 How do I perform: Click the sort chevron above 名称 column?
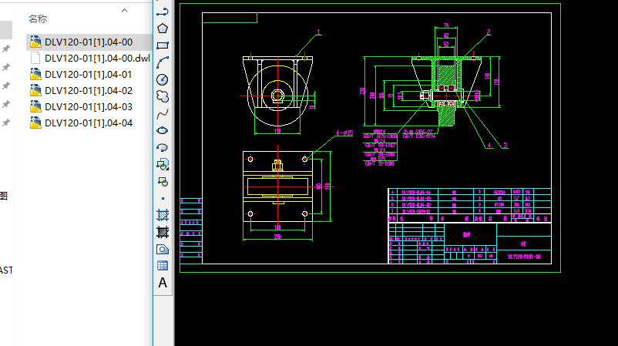click(x=125, y=11)
